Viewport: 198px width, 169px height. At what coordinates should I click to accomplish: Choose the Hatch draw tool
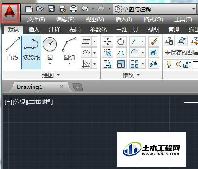[x=86, y=64]
